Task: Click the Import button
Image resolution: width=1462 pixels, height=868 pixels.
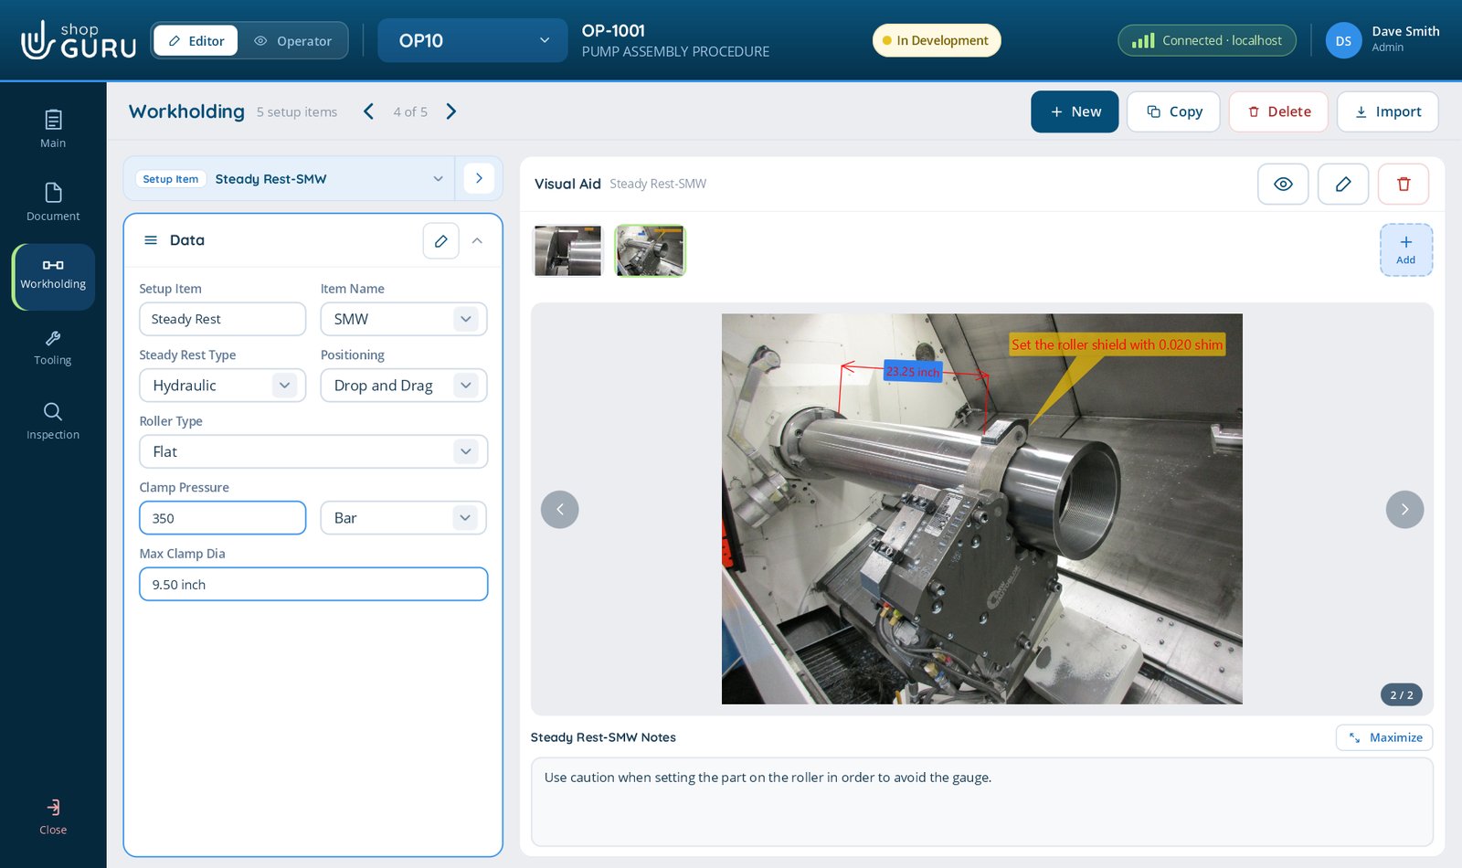Action: point(1387,111)
